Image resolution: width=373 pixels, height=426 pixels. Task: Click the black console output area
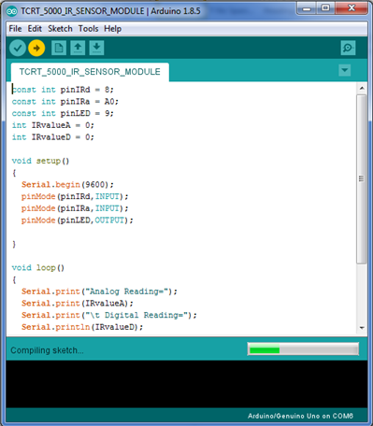pyautogui.click(x=187, y=384)
